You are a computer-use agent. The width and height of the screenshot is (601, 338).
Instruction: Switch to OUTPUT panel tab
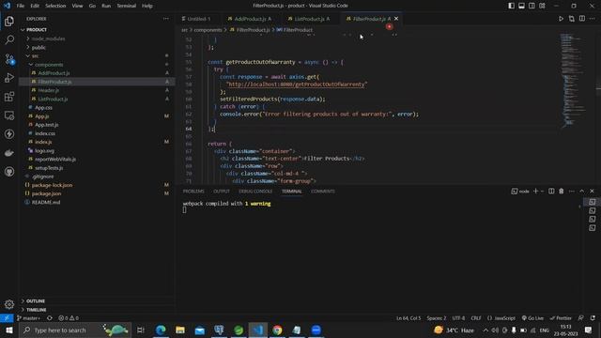click(222, 192)
